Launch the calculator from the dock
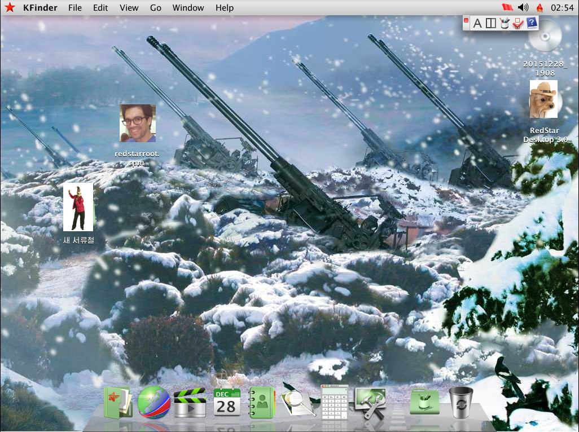Viewport: 579px width, 432px height. (x=334, y=402)
